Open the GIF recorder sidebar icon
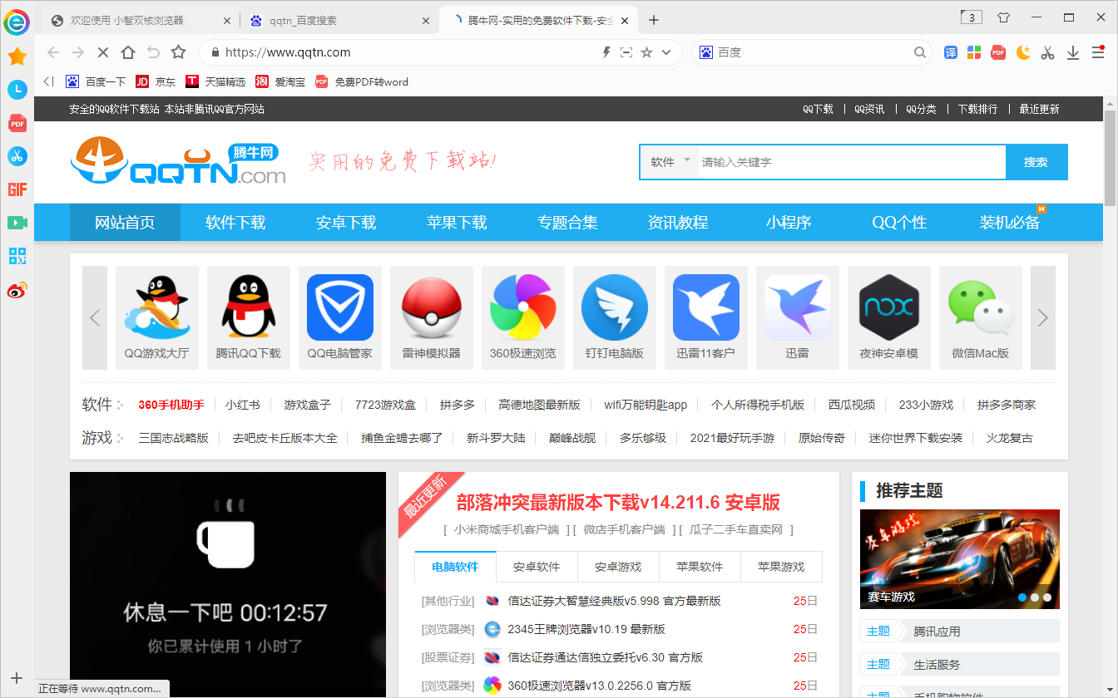1118x698 pixels. (17, 189)
